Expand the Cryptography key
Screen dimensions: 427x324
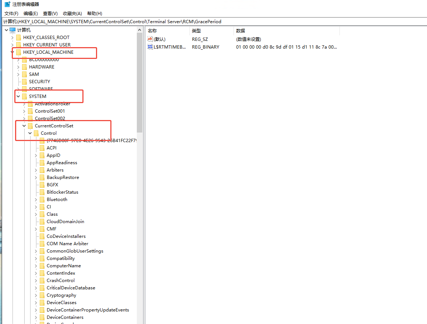36,295
